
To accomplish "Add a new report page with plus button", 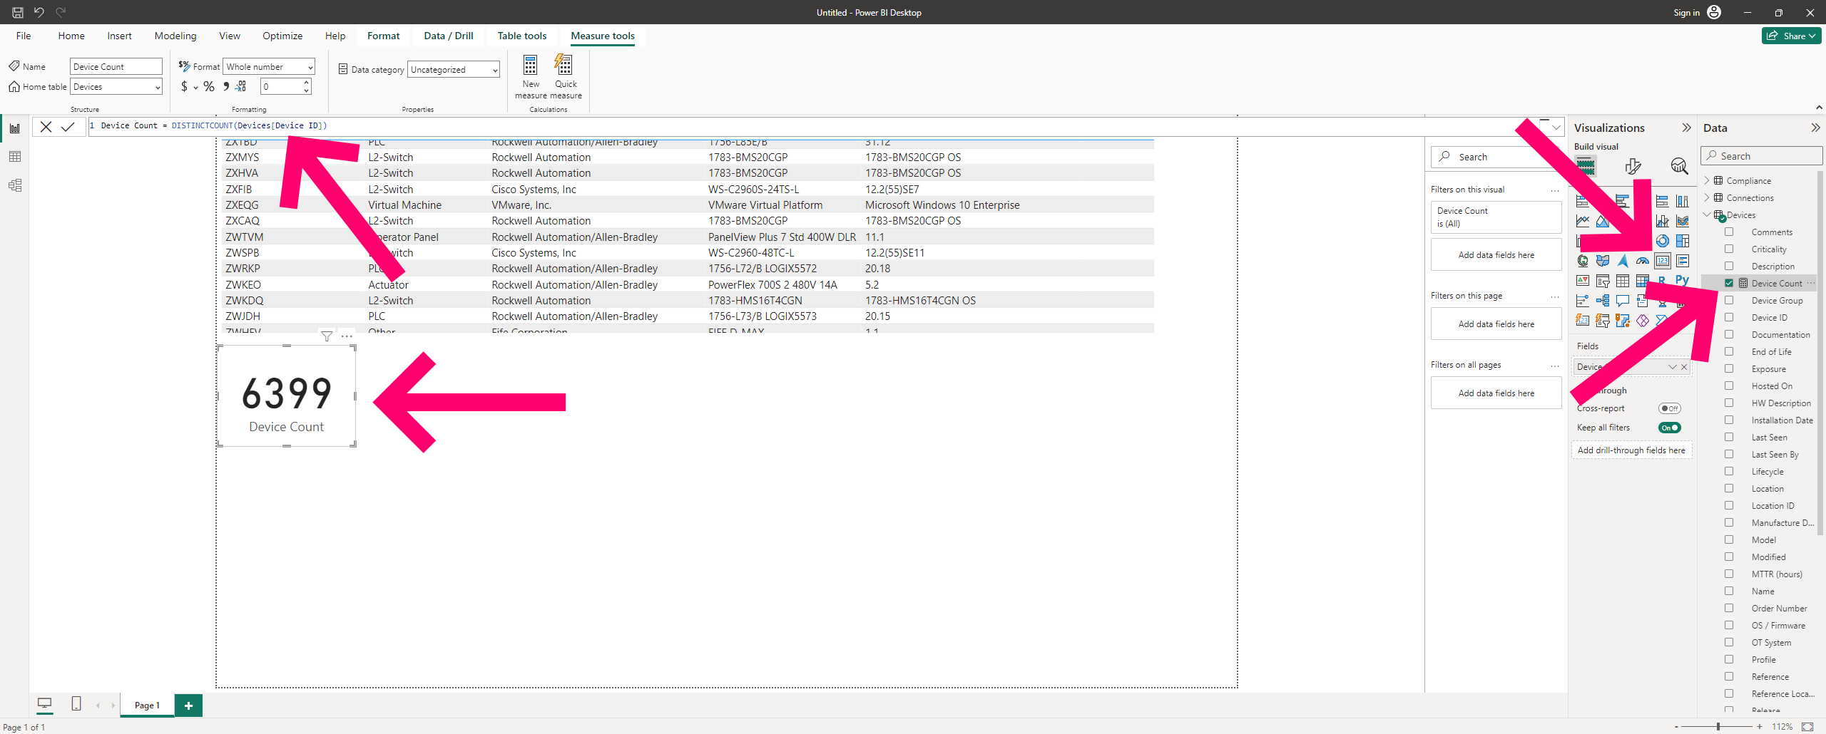I will tap(188, 705).
